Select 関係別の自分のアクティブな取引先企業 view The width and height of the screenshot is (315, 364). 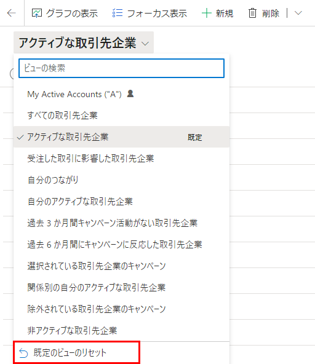(121, 288)
